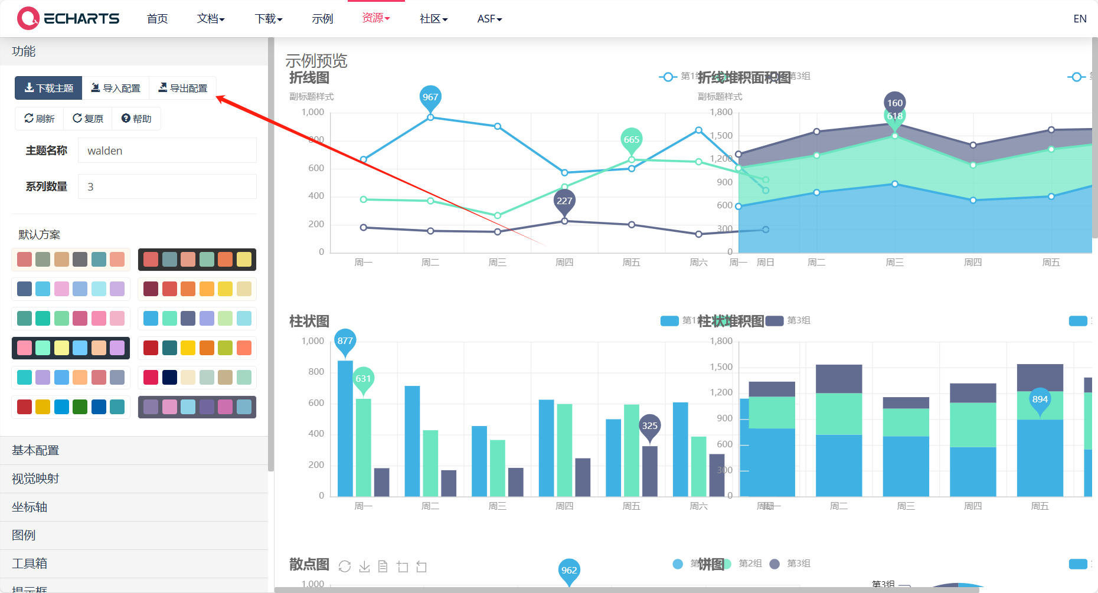
Task: Select the area zoom icon beside 散点图
Action: point(403,566)
